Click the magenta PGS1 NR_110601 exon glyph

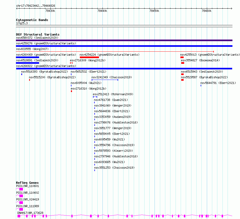21,189
